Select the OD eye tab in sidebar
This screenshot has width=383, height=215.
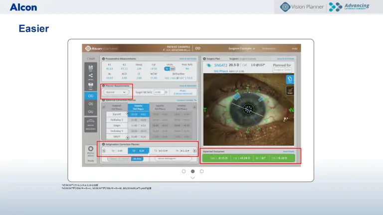click(x=91, y=96)
